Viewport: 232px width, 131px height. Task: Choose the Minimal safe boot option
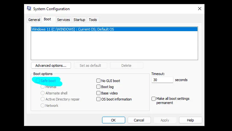pyautogui.click(x=42, y=87)
